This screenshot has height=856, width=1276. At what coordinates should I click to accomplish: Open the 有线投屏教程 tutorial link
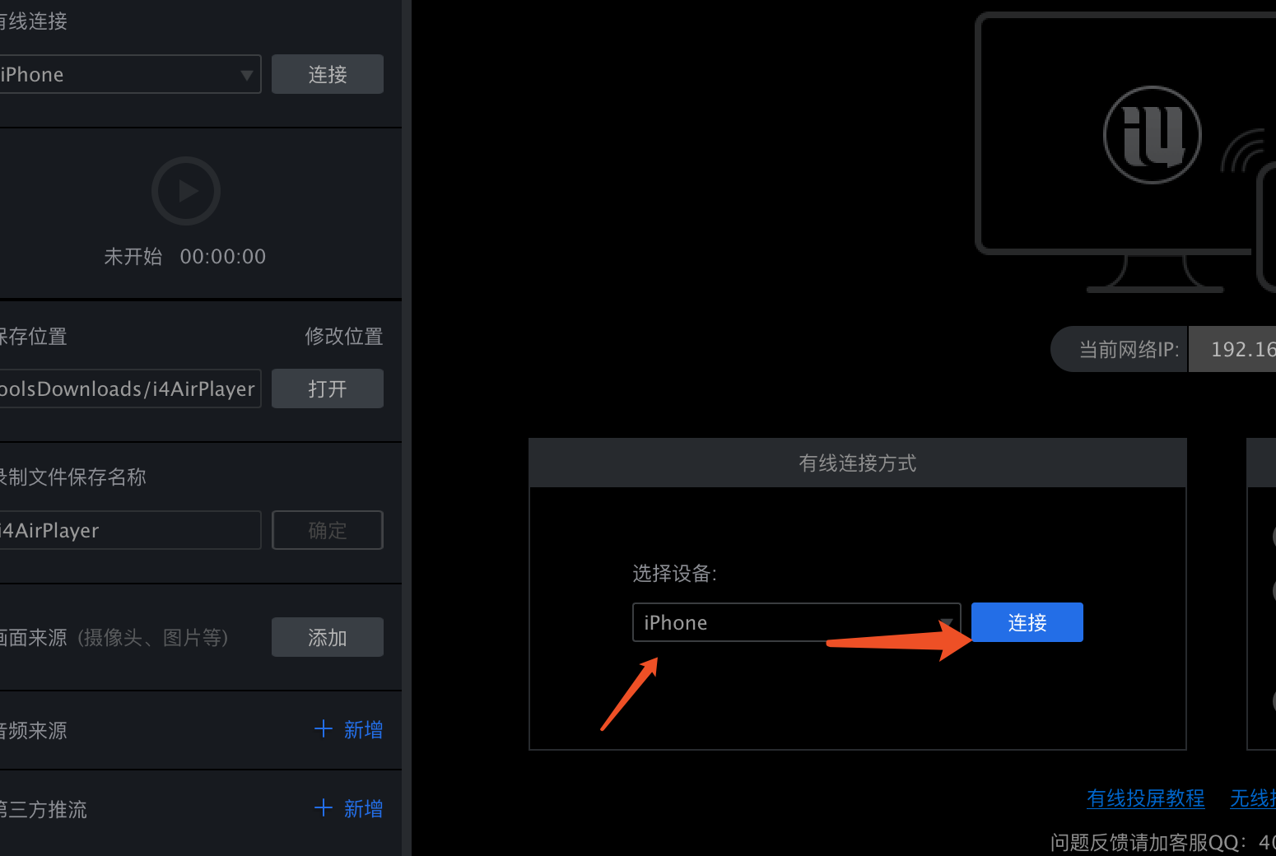pyautogui.click(x=1145, y=798)
